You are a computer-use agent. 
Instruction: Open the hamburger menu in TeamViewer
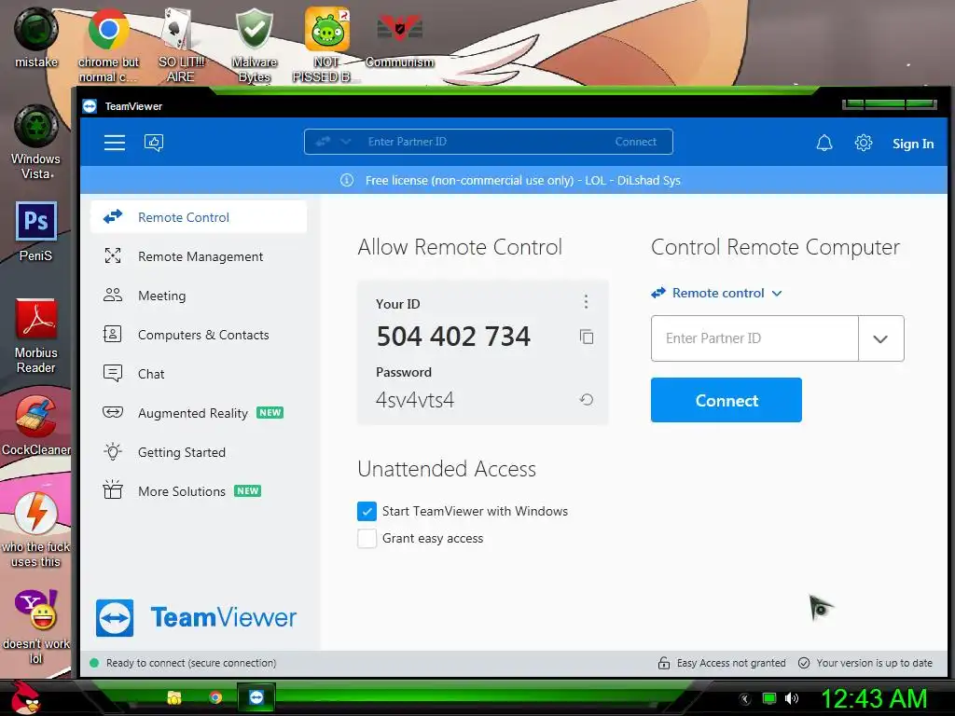115,143
